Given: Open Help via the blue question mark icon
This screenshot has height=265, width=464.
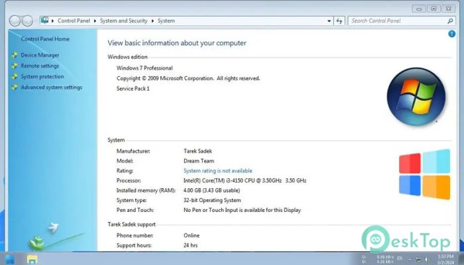Looking at the screenshot, I should [x=451, y=34].
